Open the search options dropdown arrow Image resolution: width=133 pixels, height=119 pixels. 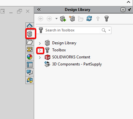tap(109, 30)
